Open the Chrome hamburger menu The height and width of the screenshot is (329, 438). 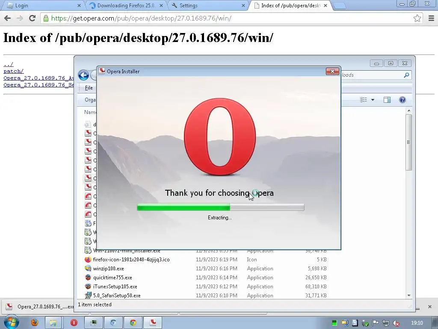pos(431,18)
